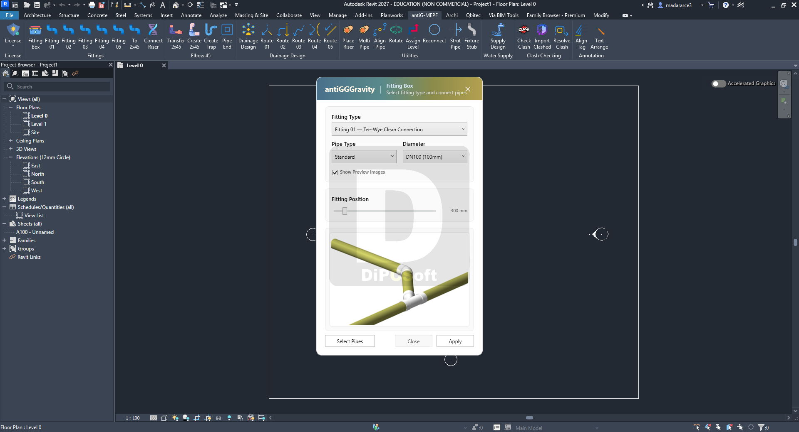Choose the Route 04 tool
This screenshot has height=432, width=799.
coord(315,37)
